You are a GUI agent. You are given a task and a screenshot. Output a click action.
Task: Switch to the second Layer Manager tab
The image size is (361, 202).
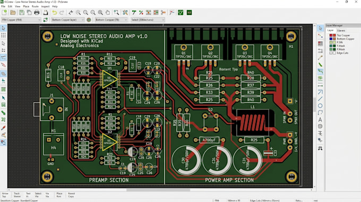pos(341,30)
